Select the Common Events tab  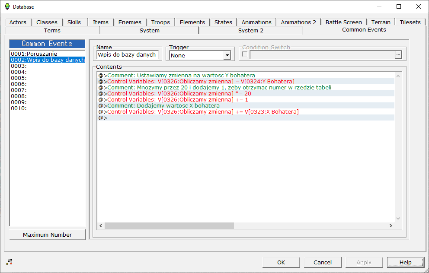[x=364, y=30]
